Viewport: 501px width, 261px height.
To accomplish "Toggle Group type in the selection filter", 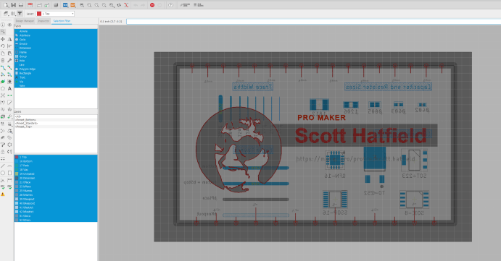I will pyautogui.click(x=56, y=56).
